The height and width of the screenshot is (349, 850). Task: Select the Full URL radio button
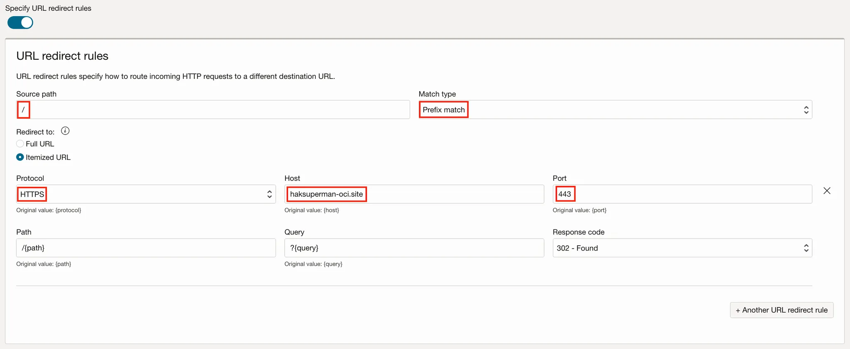(20, 144)
